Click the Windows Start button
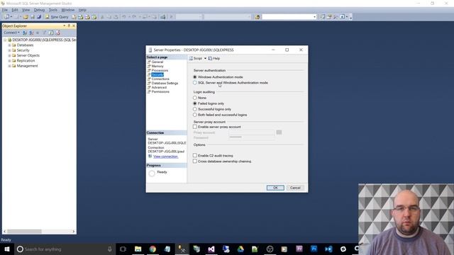 tap(7, 249)
